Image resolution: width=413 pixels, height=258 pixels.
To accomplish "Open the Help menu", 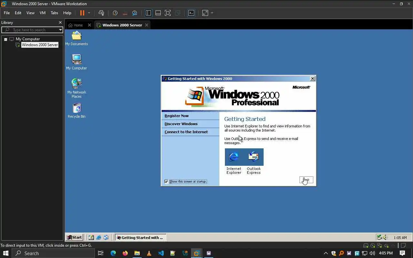I will [x=67, y=13].
